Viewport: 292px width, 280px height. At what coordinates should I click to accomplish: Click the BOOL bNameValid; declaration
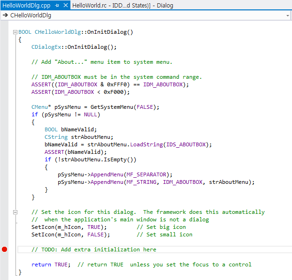(x=70, y=129)
